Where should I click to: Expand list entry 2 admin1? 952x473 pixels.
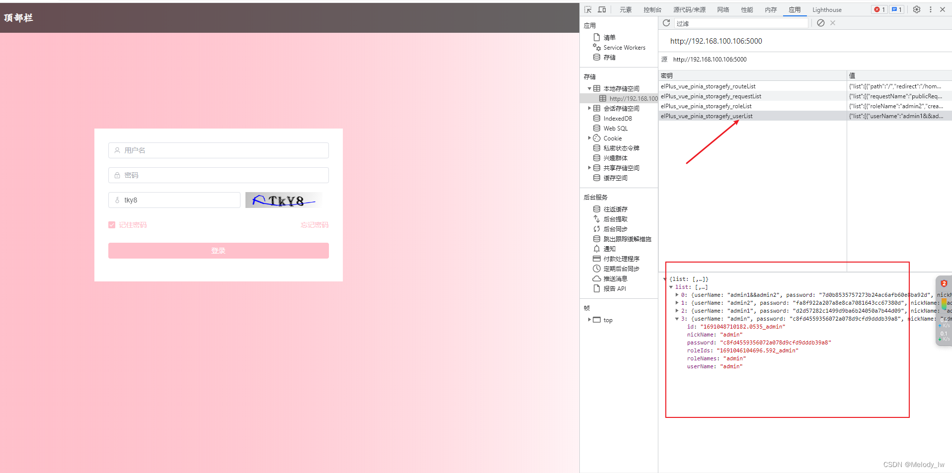pyautogui.click(x=677, y=311)
